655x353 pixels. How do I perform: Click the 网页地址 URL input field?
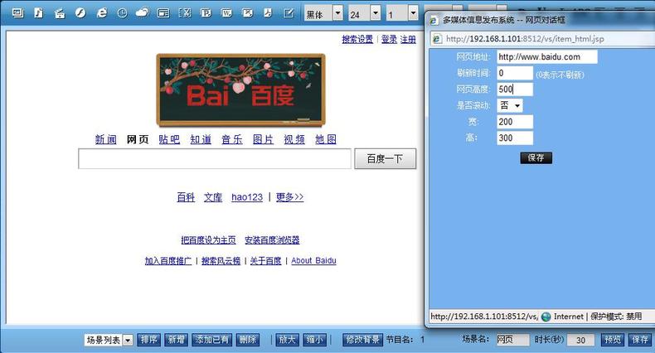click(547, 56)
